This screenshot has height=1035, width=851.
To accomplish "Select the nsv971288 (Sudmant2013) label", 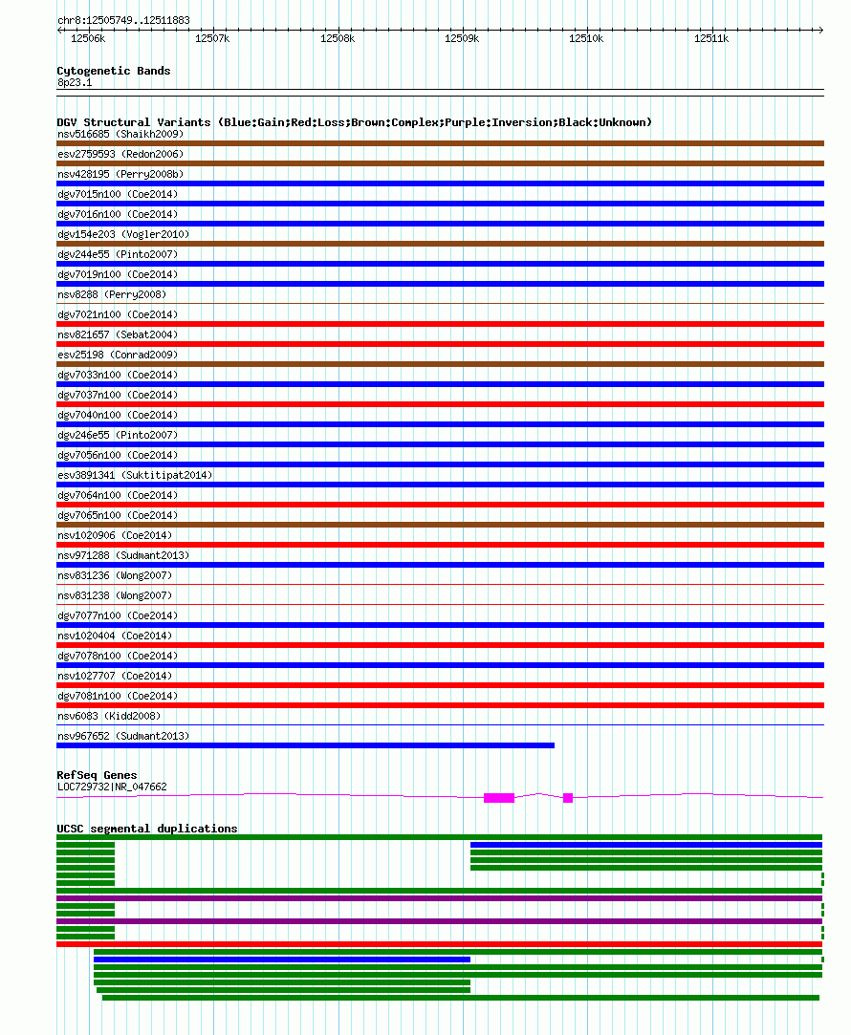I will (x=123, y=556).
